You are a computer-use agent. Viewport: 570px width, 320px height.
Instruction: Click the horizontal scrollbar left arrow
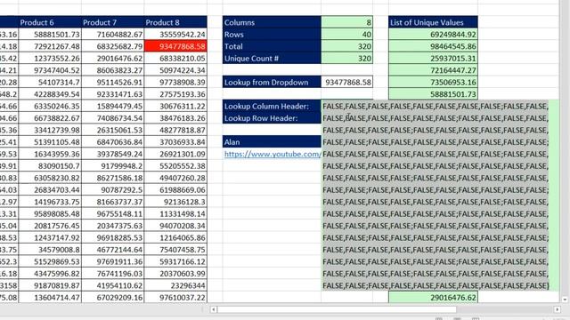tap(214, 309)
